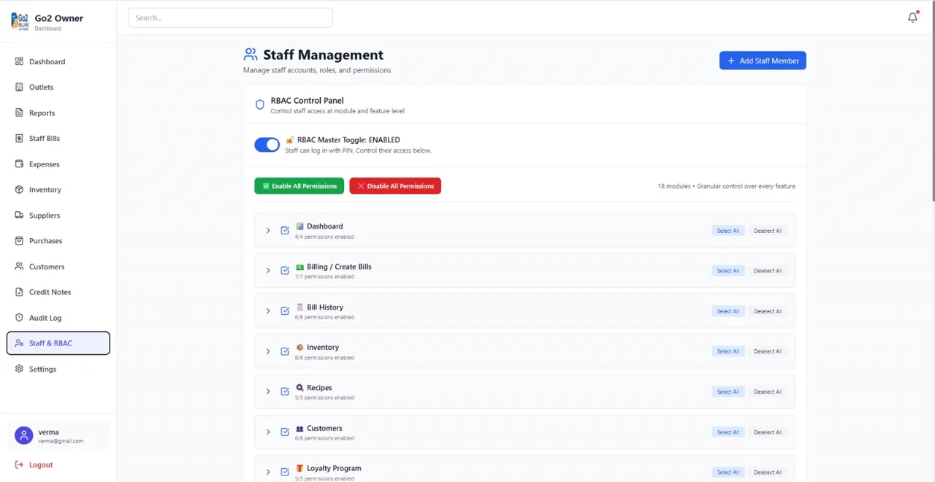Click the page vertical scrollbar
935x482 pixels.
932,102
